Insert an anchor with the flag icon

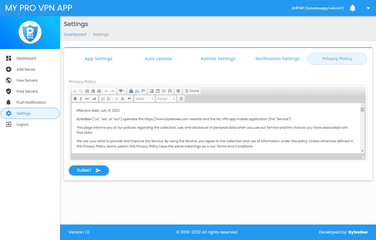tap(143, 91)
